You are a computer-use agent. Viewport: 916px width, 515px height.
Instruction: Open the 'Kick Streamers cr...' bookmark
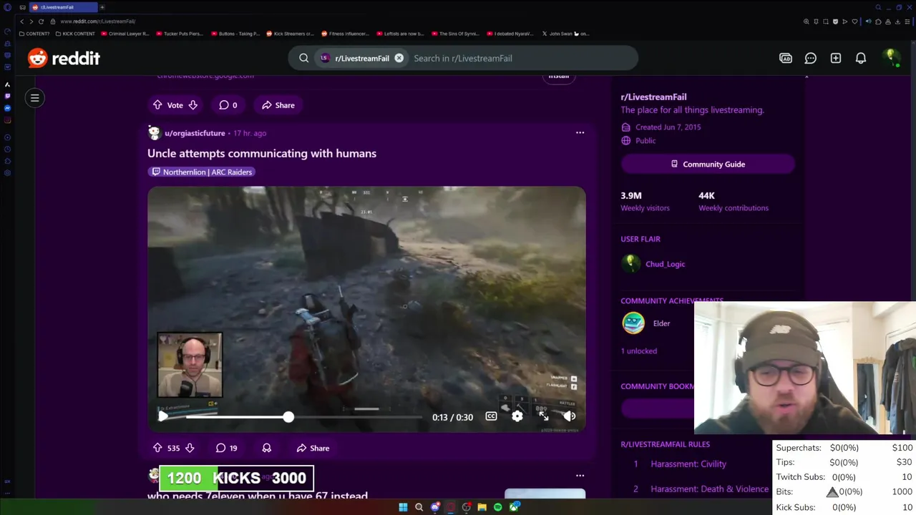coord(290,34)
